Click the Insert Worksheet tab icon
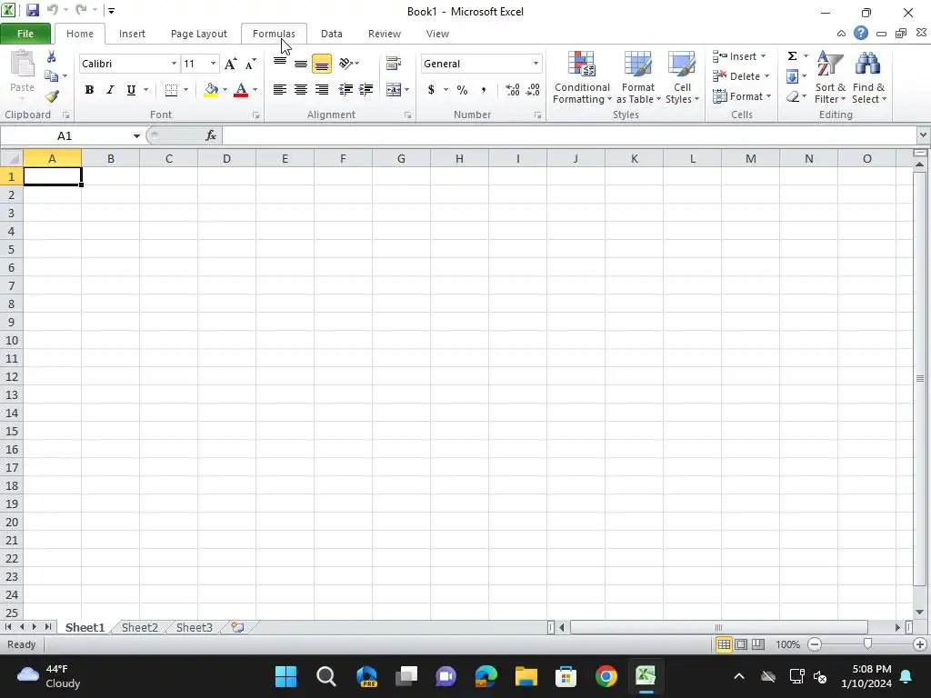This screenshot has height=698, width=931. (237, 627)
